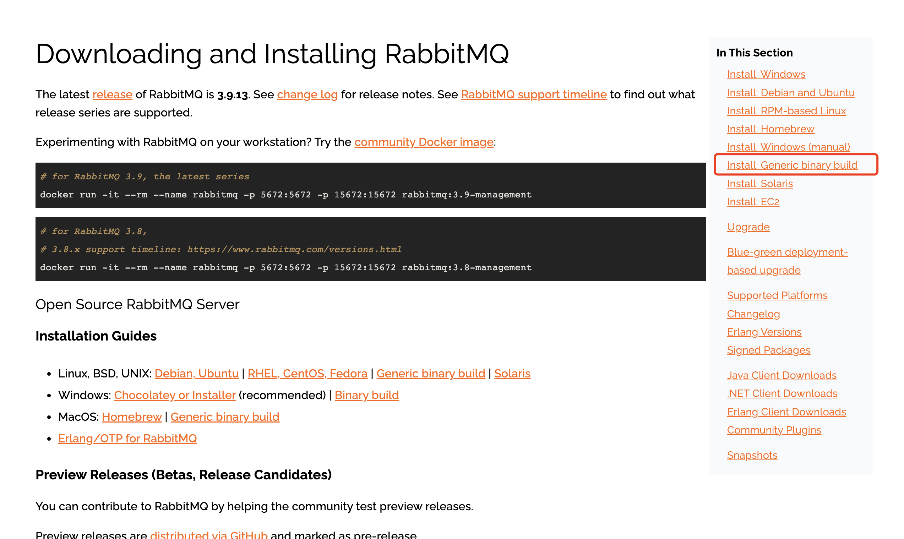The width and height of the screenshot is (904, 539).
Task: Open the Install: EC2 guide
Action: point(753,202)
